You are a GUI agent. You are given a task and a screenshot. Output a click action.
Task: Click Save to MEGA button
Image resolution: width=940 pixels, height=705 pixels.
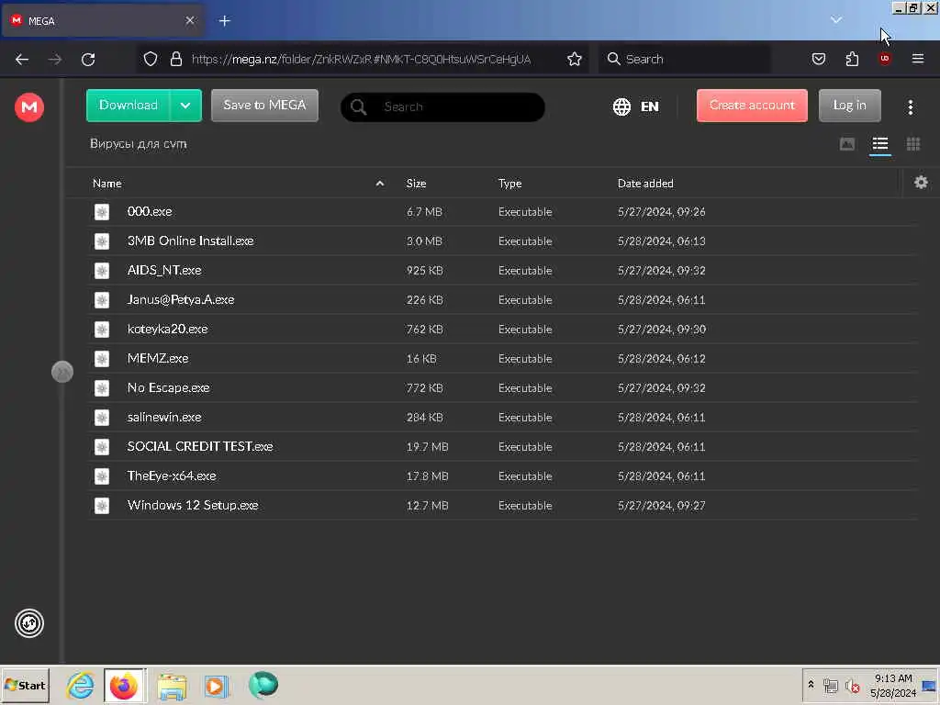(264, 106)
